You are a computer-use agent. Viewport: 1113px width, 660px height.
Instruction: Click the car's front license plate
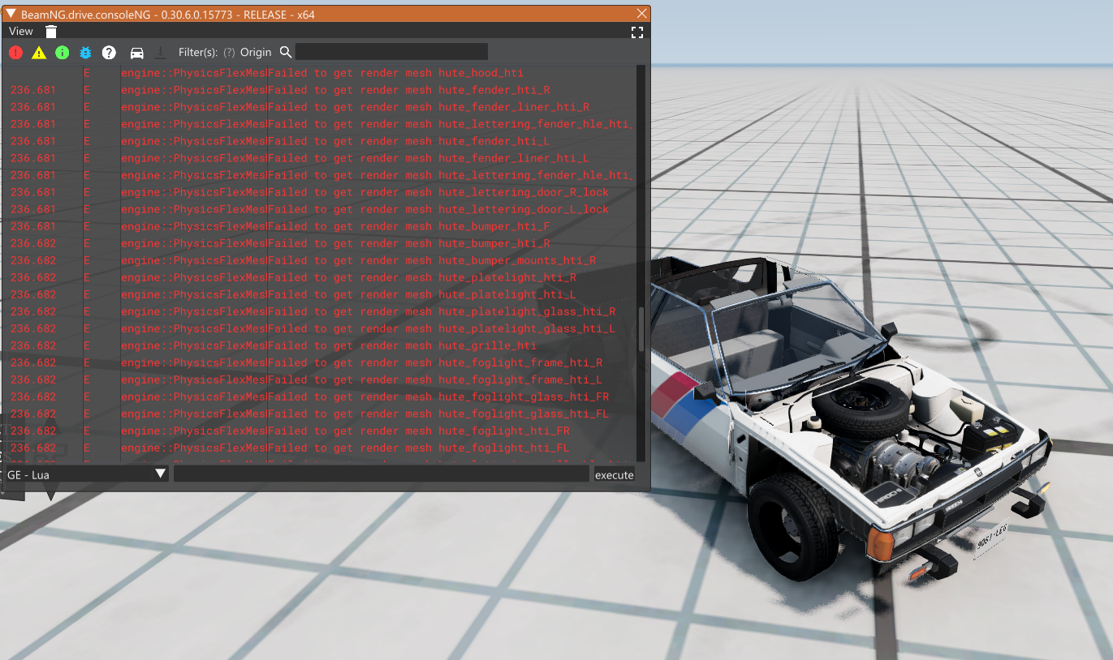click(x=990, y=539)
